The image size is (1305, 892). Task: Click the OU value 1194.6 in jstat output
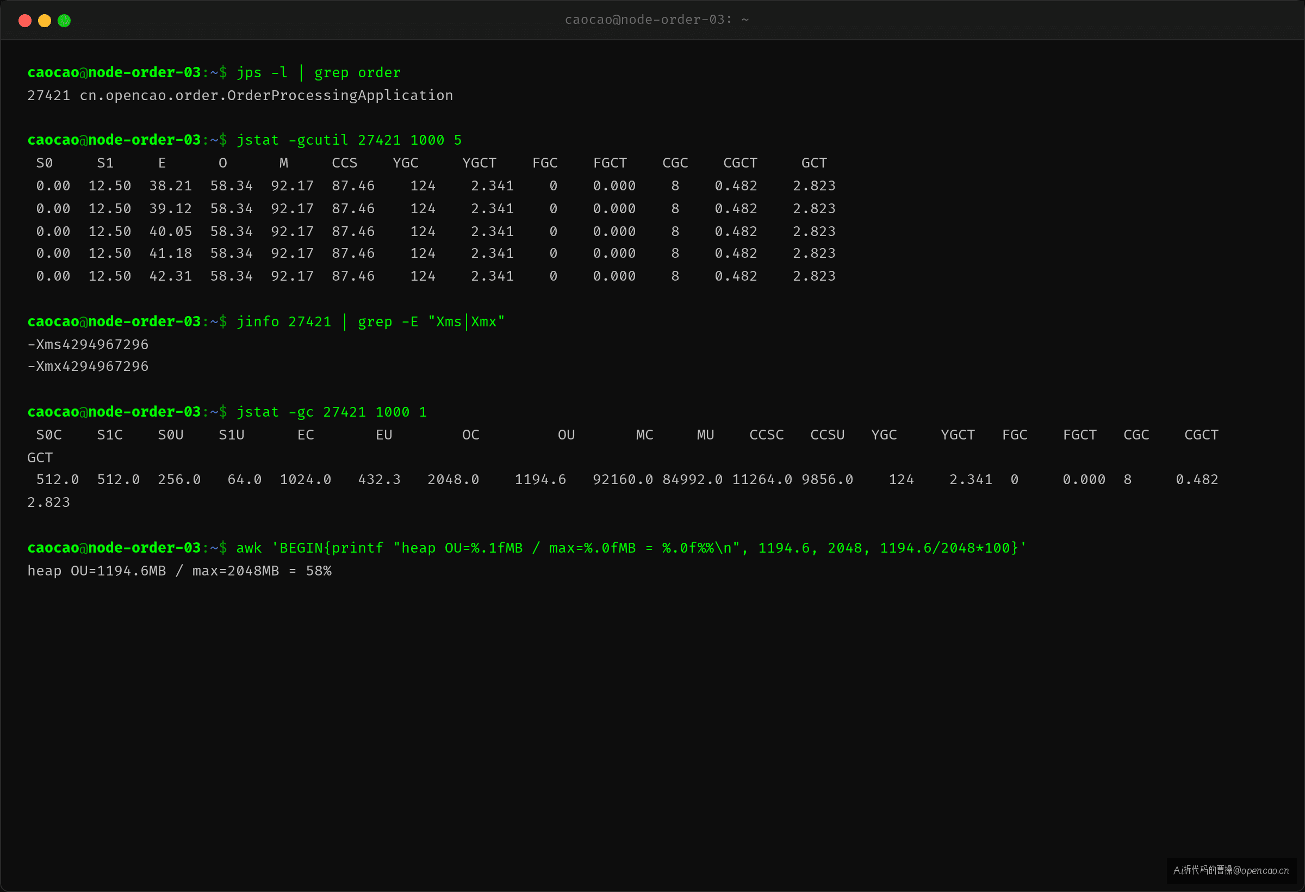pyautogui.click(x=540, y=480)
